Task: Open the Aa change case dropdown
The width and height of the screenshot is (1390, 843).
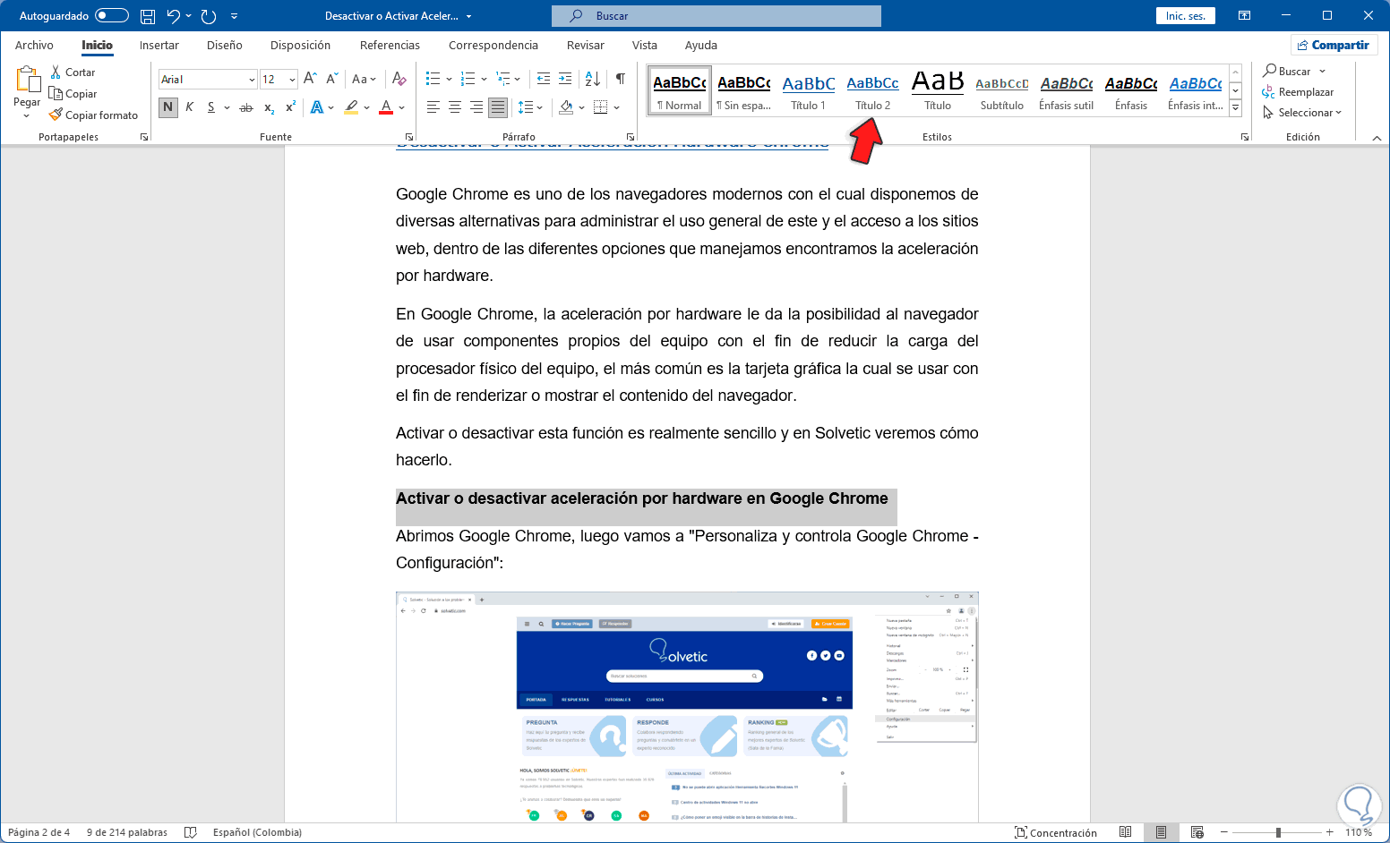Action: pos(364,79)
